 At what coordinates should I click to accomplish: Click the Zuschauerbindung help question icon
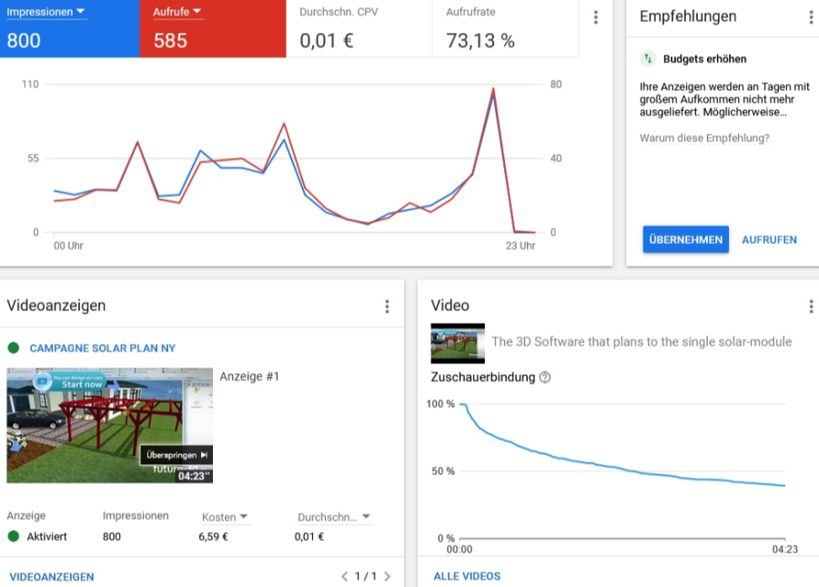pyautogui.click(x=545, y=377)
